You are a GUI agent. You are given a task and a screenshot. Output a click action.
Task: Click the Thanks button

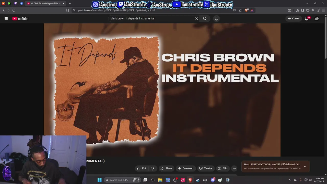tap(206, 168)
